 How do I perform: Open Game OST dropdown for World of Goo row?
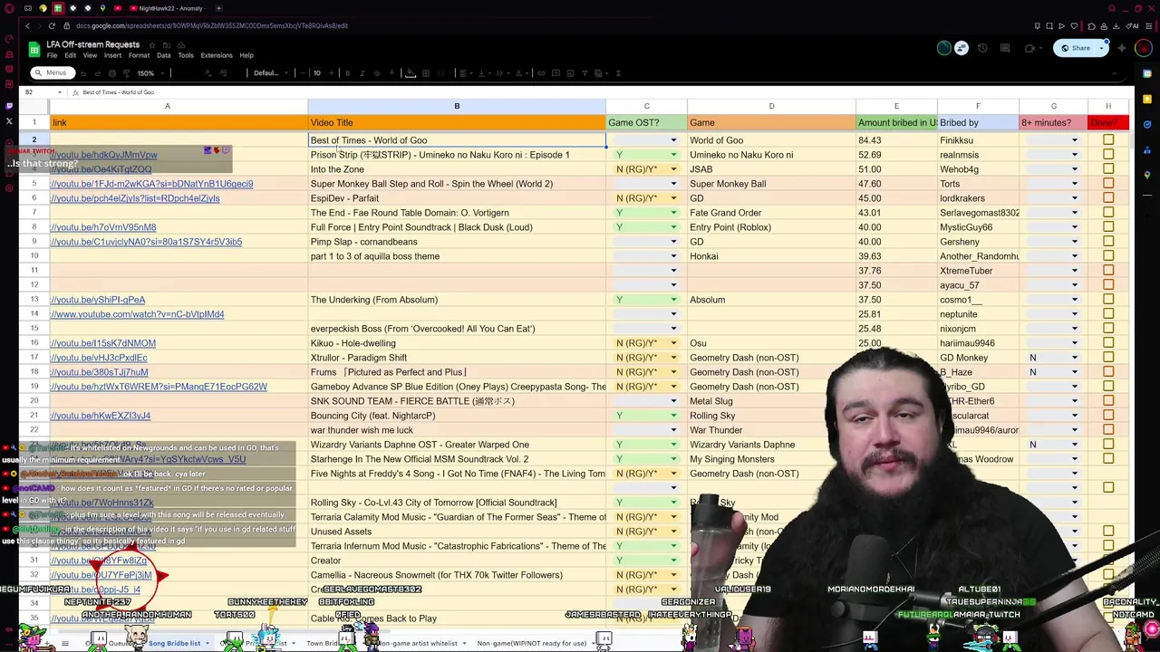pyautogui.click(x=673, y=140)
